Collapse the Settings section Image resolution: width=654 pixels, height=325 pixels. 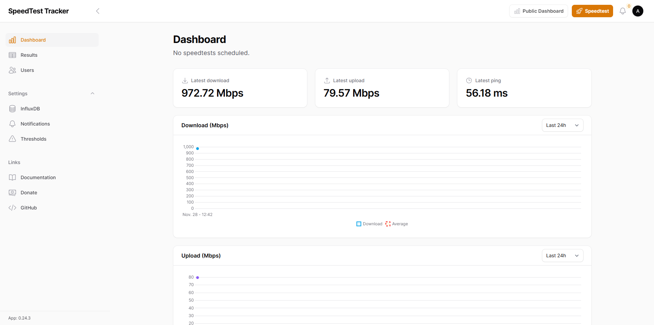pyautogui.click(x=92, y=93)
